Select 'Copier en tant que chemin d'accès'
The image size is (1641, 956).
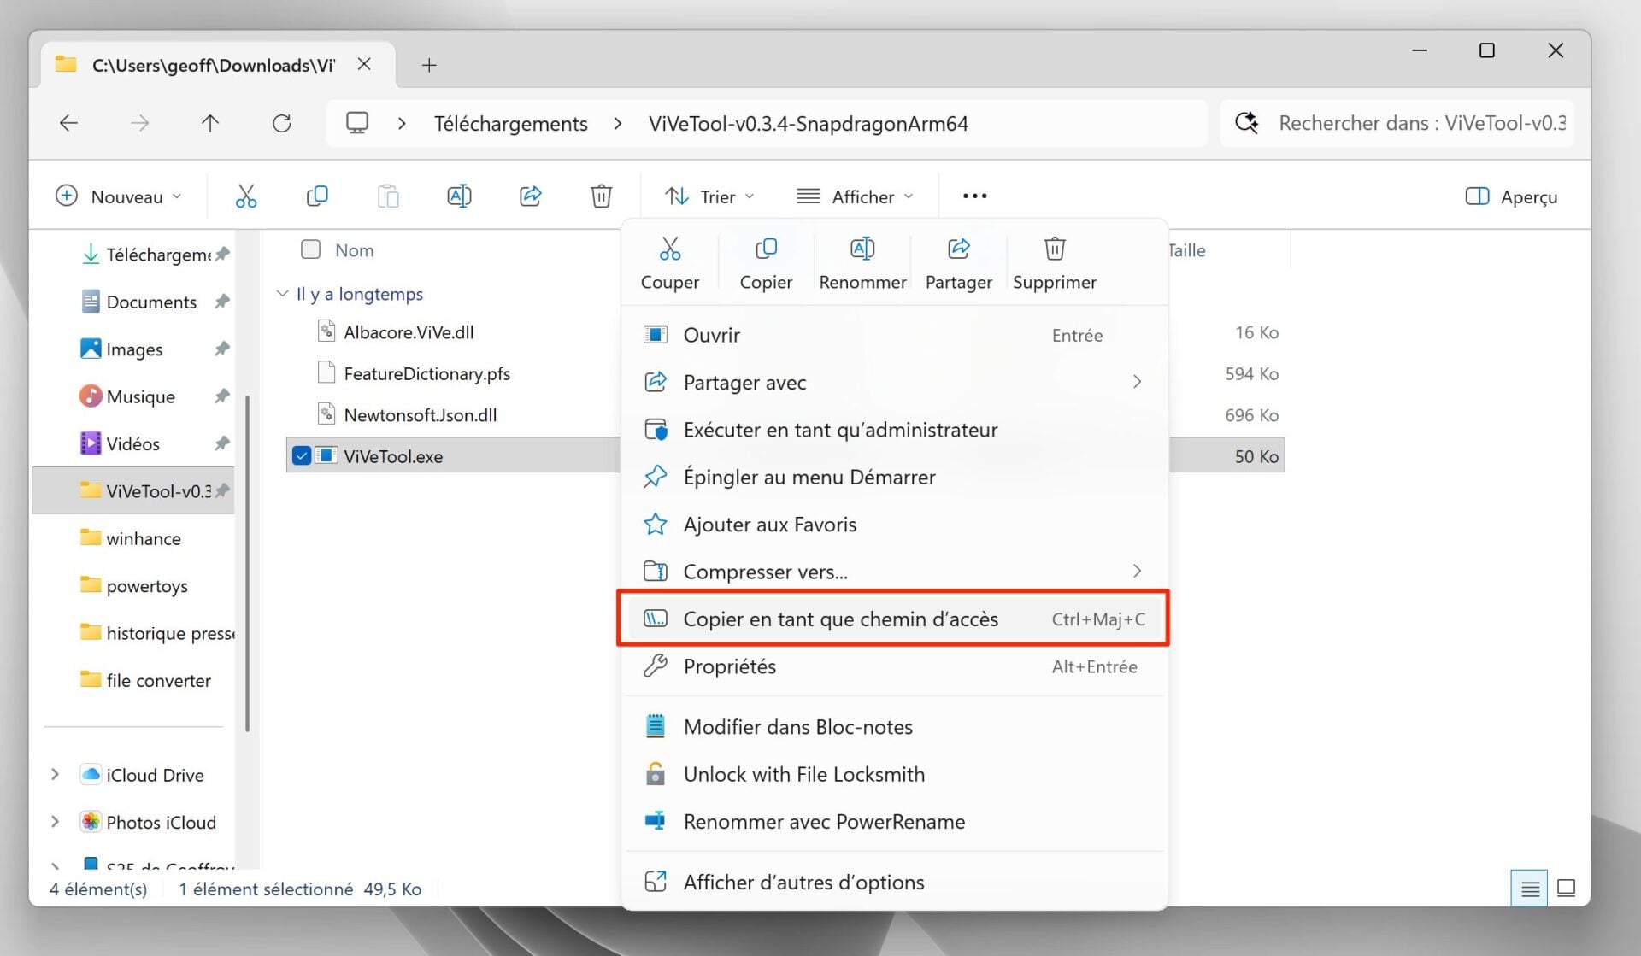click(x=840, y=619)
